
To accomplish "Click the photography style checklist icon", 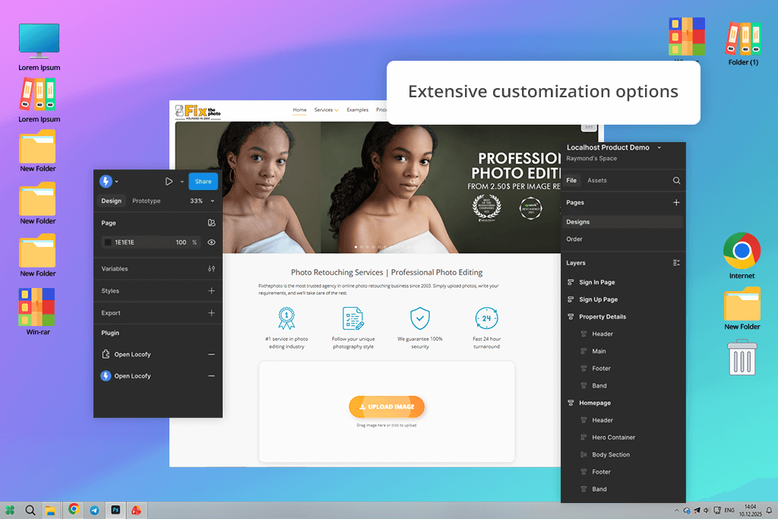I will pyautogui.click(x=353, y=318).
